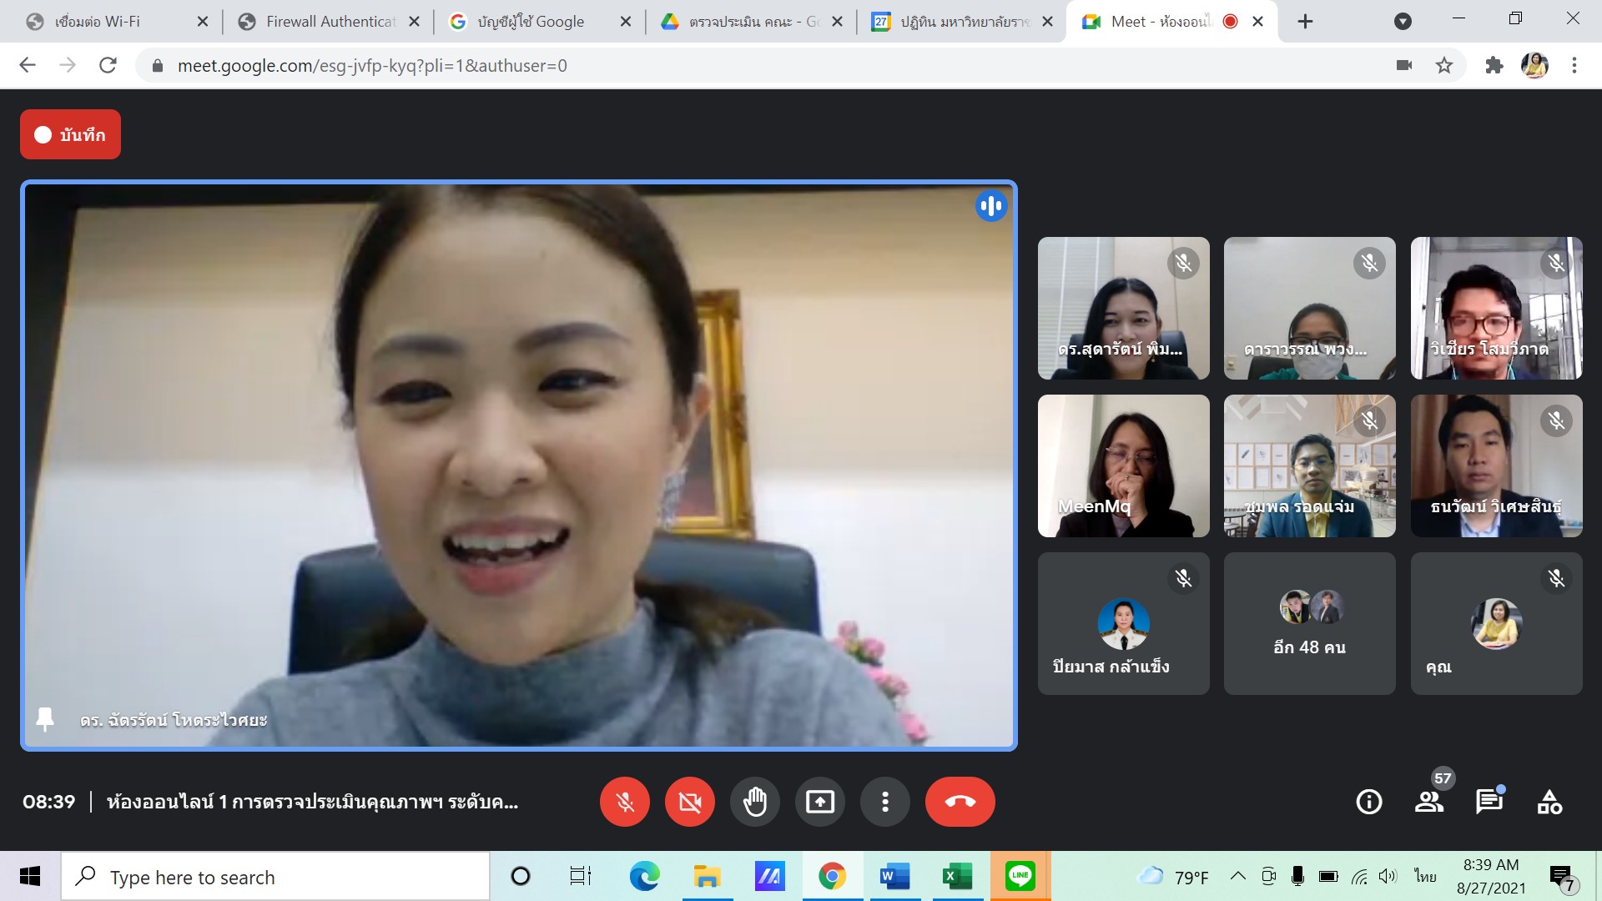Switch to the Google Calendar browser tab

click(x=960, y=22)
